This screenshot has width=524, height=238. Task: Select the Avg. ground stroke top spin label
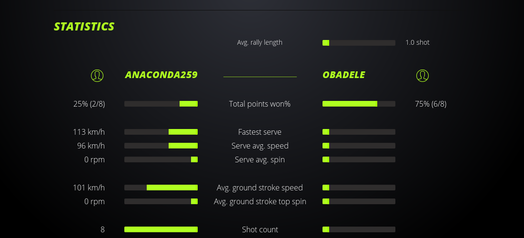pos(260,201)
